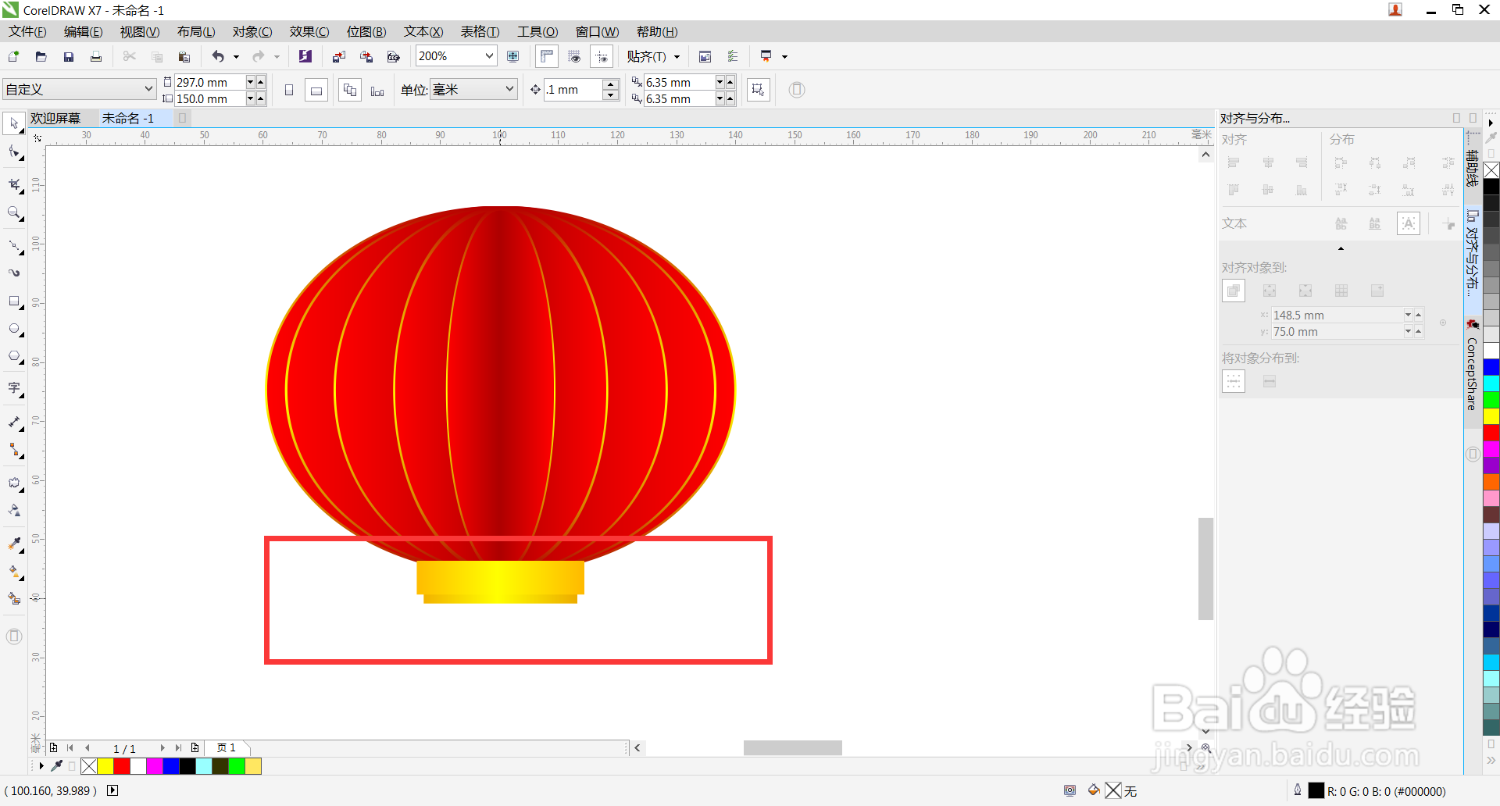Open the 效果 menu
The image size is (1500, 806).
(x=309, y=32)
